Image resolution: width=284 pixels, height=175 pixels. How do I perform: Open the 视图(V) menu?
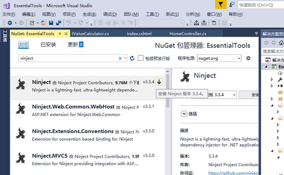point(49,14)
